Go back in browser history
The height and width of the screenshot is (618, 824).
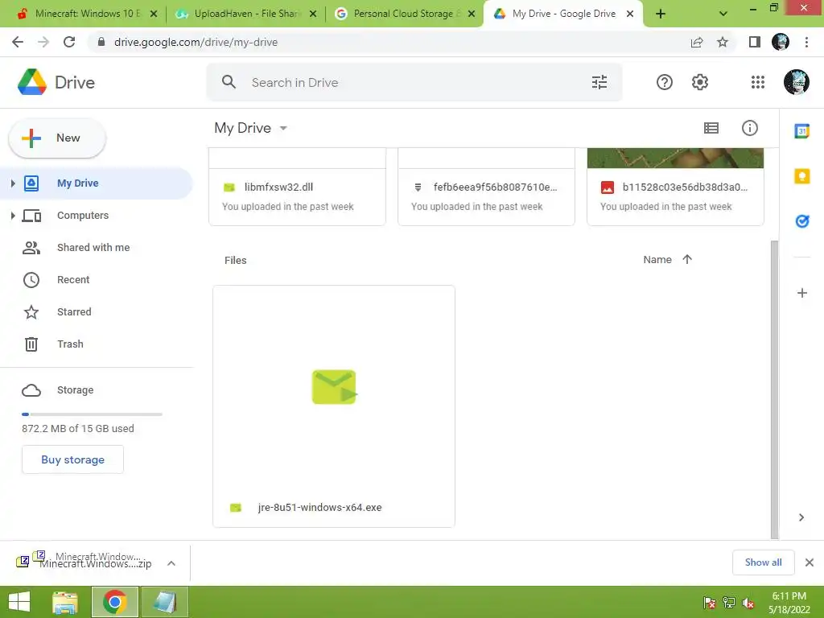pyautogui.click(x=18, y=42)
